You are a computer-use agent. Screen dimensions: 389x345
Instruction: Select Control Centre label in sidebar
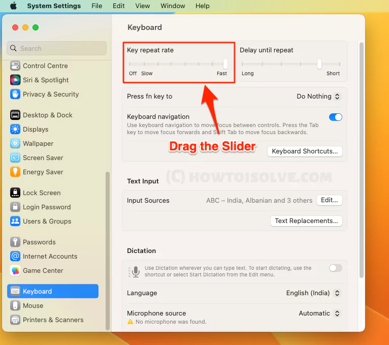pyautogui.click(x=45, y=66)
